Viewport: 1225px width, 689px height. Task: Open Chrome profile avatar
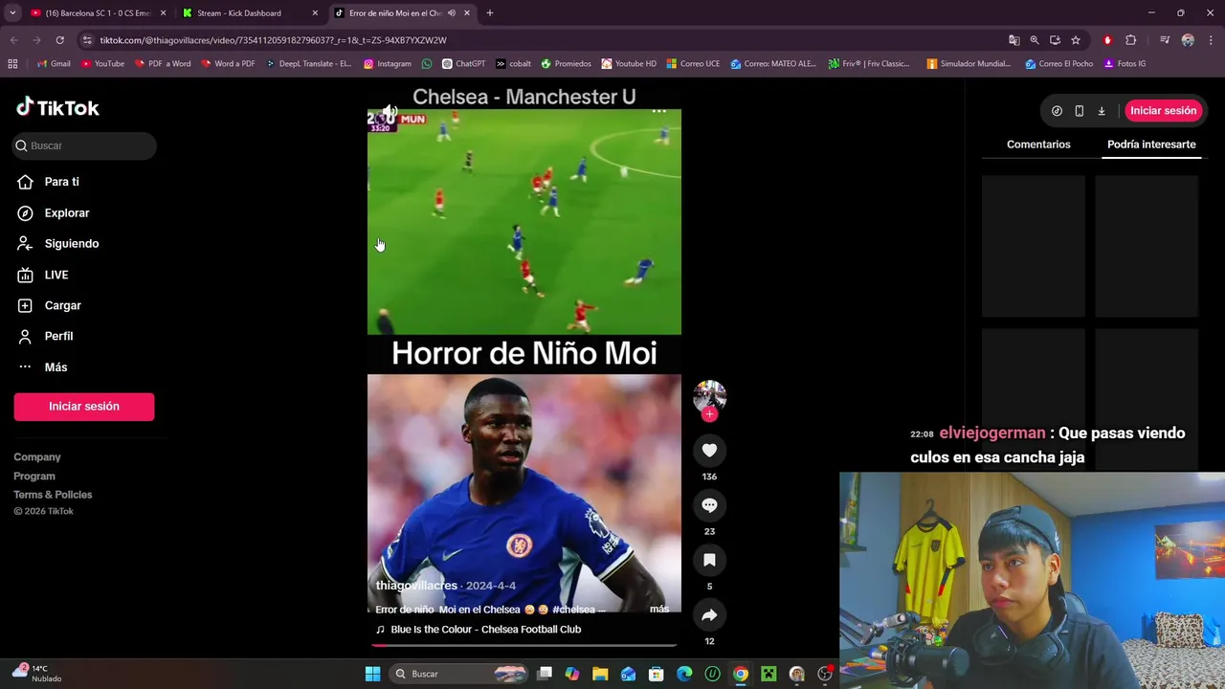[1188, 40]
